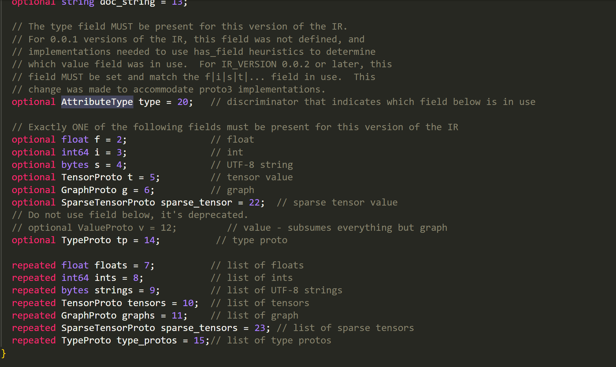The width and height of the screenshot is (616, 367).
Task: Click the closing curly brace at the bottom
Action: point(4,353)
